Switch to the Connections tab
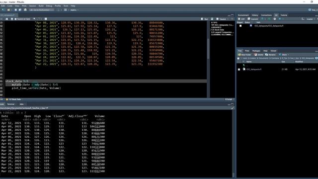The height and width of the screenshot is (179, 318). (266, 15)
